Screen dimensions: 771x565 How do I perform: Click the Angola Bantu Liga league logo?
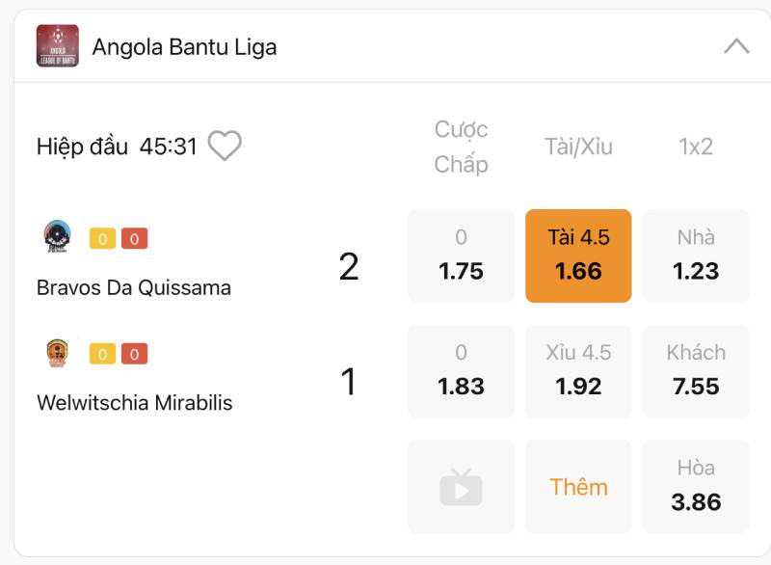click(x=58, y=46)
